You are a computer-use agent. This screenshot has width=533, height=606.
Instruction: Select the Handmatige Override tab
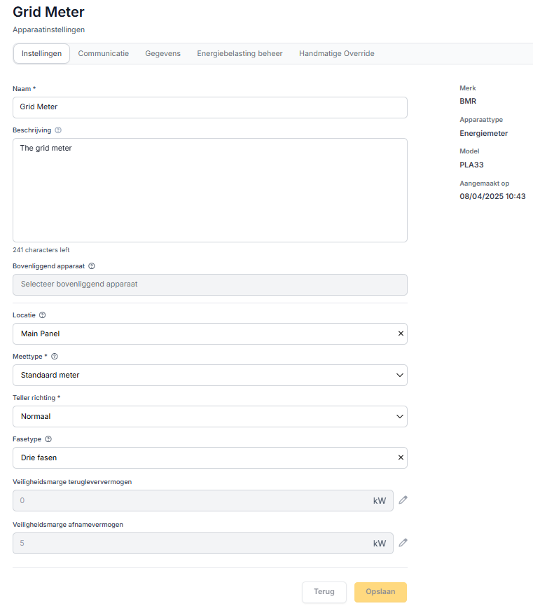click(336, 53)
